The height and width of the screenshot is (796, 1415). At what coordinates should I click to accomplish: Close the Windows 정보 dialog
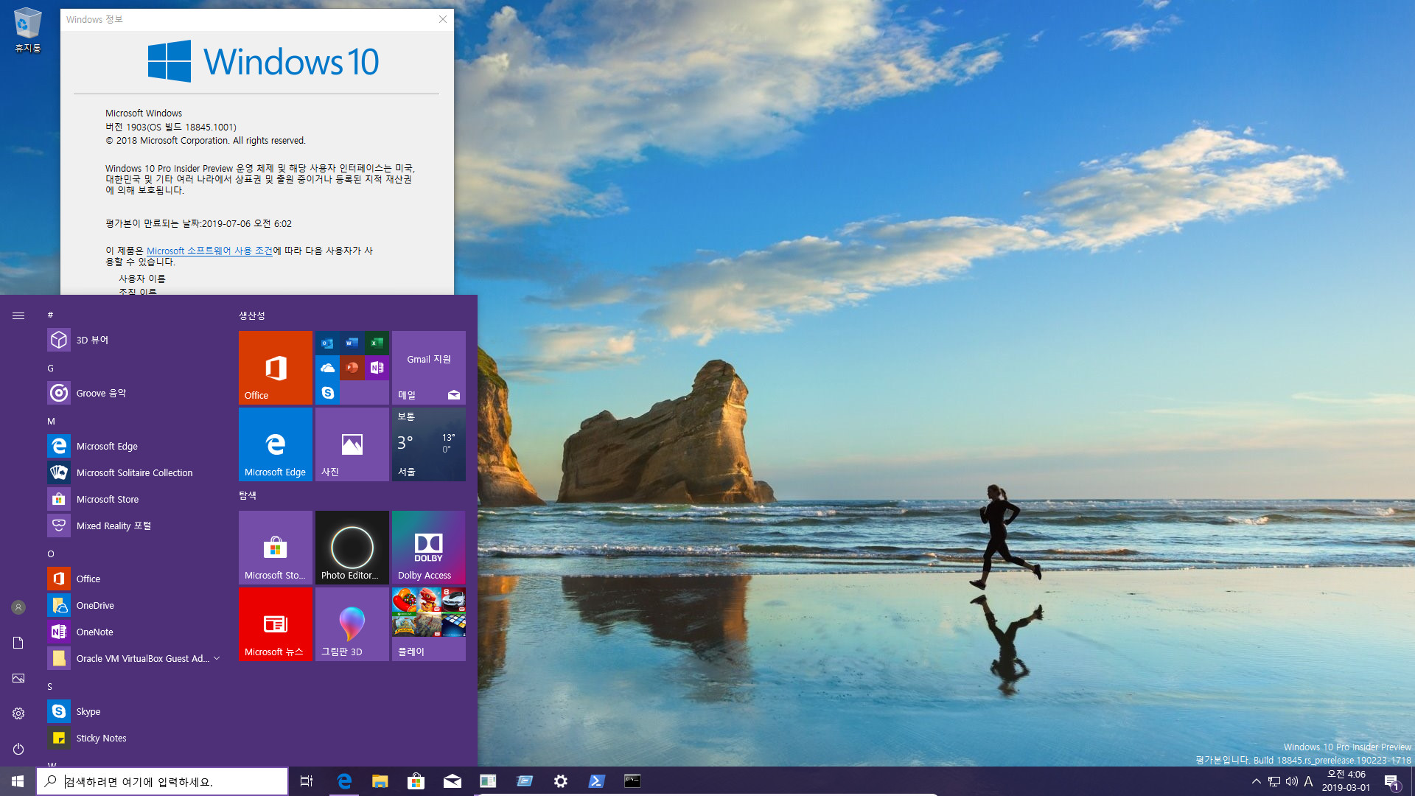tap(443, 19)
